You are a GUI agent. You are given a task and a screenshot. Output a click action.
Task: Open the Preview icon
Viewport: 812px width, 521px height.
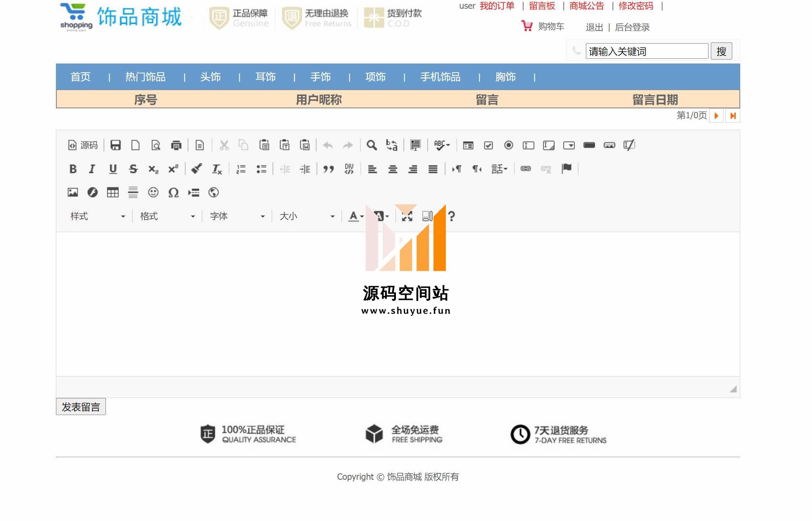(156, 145)
